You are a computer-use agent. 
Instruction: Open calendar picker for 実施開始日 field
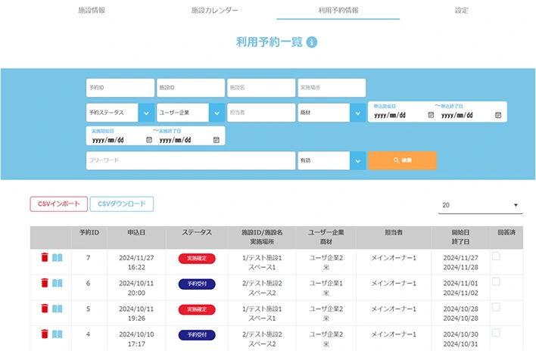pyautogui.click(x=148, y=139)
